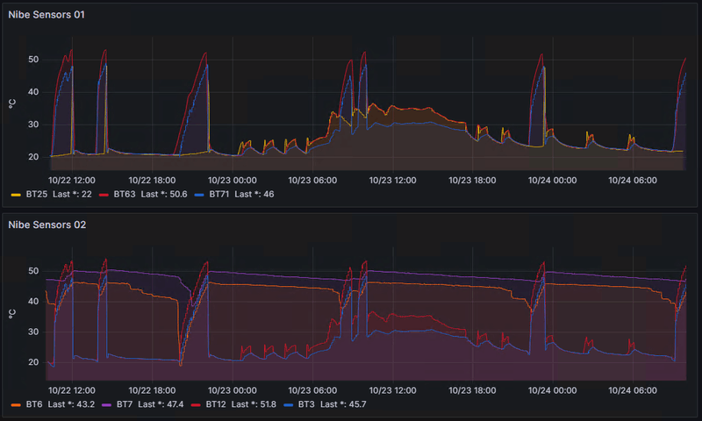Screen dimensions: 702x421
Task: Click the red BT12 legend color marker
Action: [196, 405]
